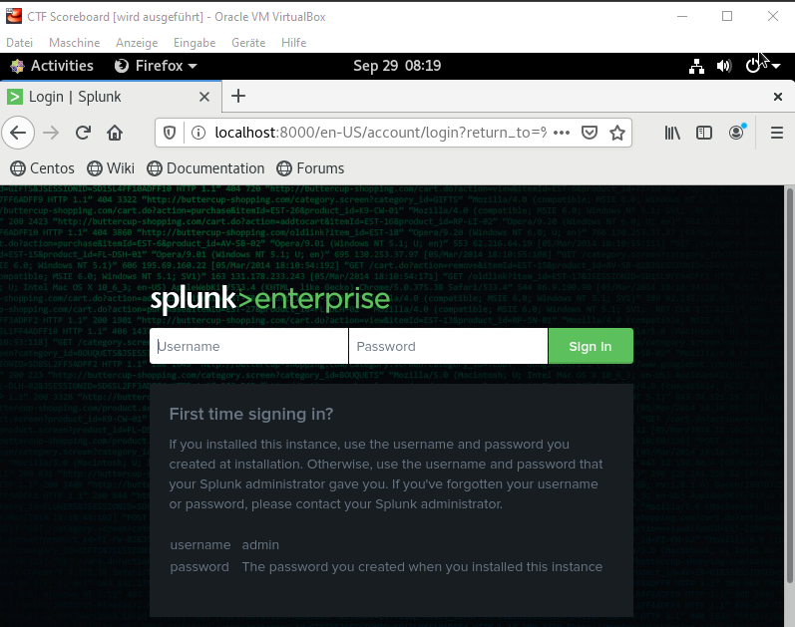The image size is (795, 627).
Task: Open the Firefox Library icon
Action: [673, 133]
